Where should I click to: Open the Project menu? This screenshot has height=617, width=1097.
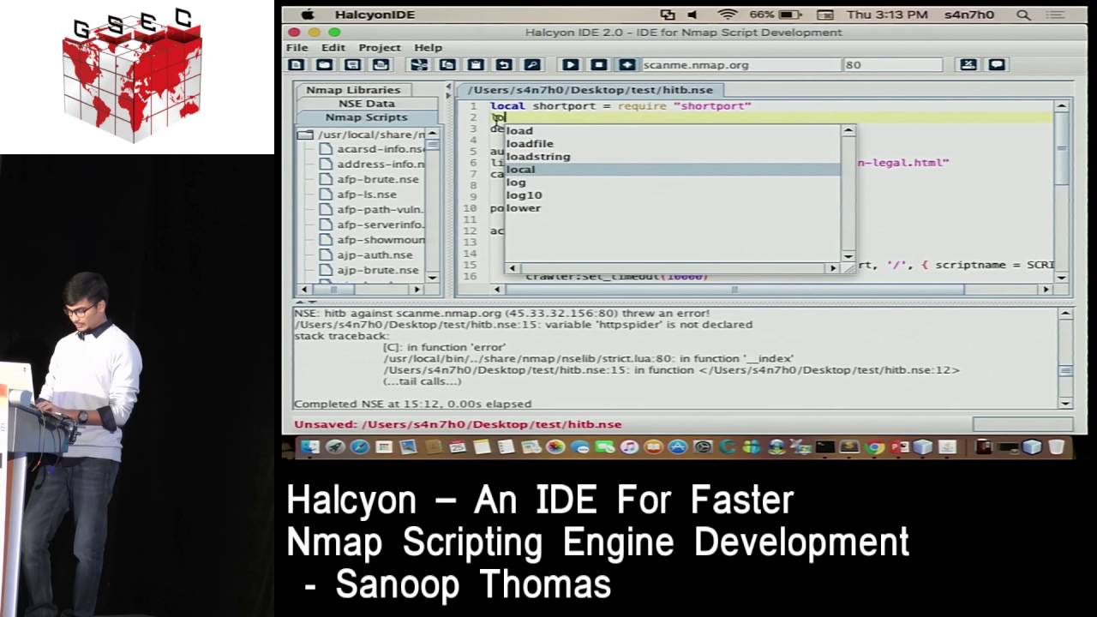[380, 47]
